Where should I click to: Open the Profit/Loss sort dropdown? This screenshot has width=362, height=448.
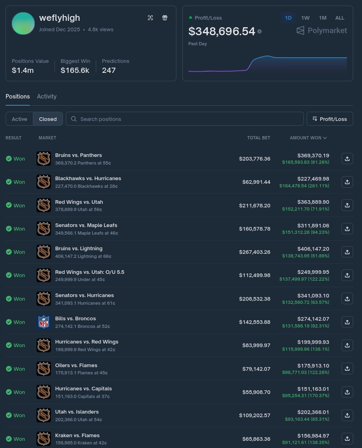tap(330, 119)
